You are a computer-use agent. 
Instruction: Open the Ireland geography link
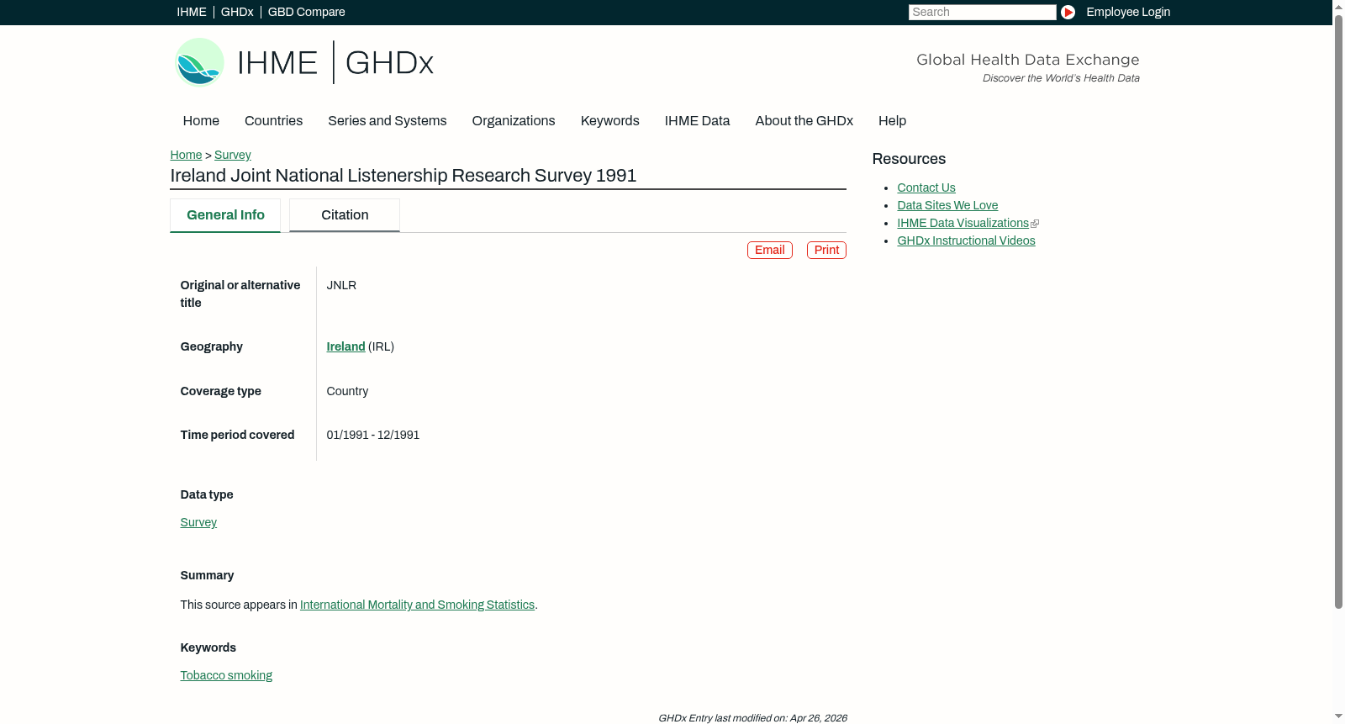click(x=345, y=346)
